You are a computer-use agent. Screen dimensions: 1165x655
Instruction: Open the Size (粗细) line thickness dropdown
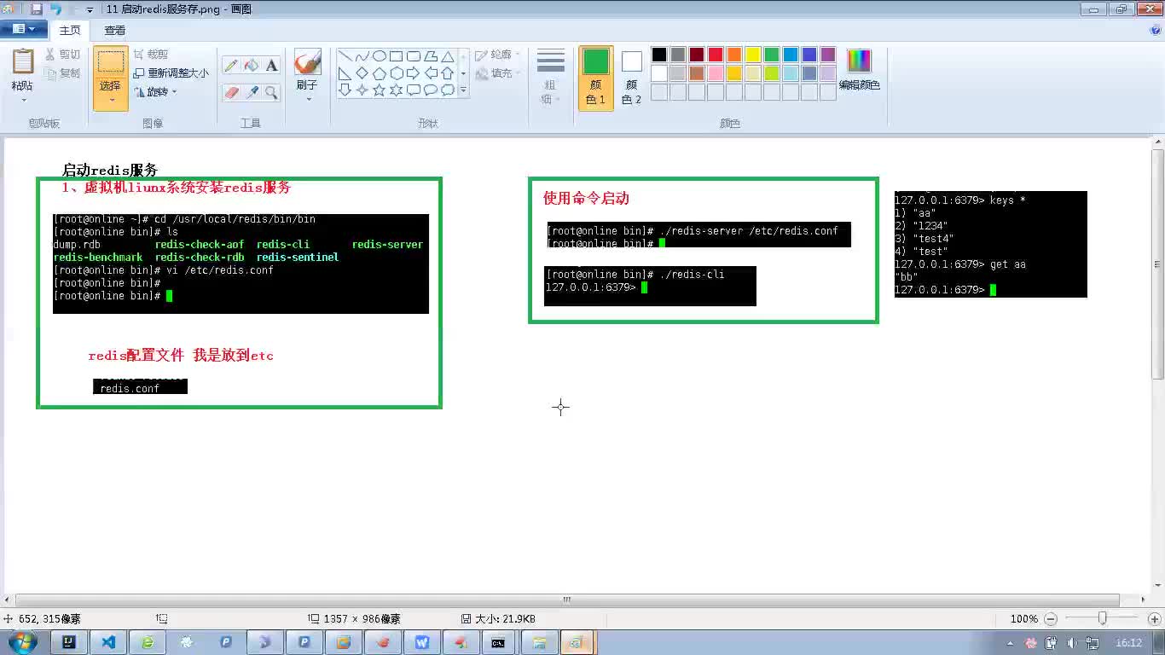[551, 77]
